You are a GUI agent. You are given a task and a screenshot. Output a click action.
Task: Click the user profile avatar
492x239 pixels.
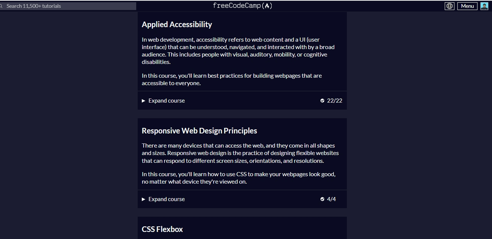coord(484,6)
